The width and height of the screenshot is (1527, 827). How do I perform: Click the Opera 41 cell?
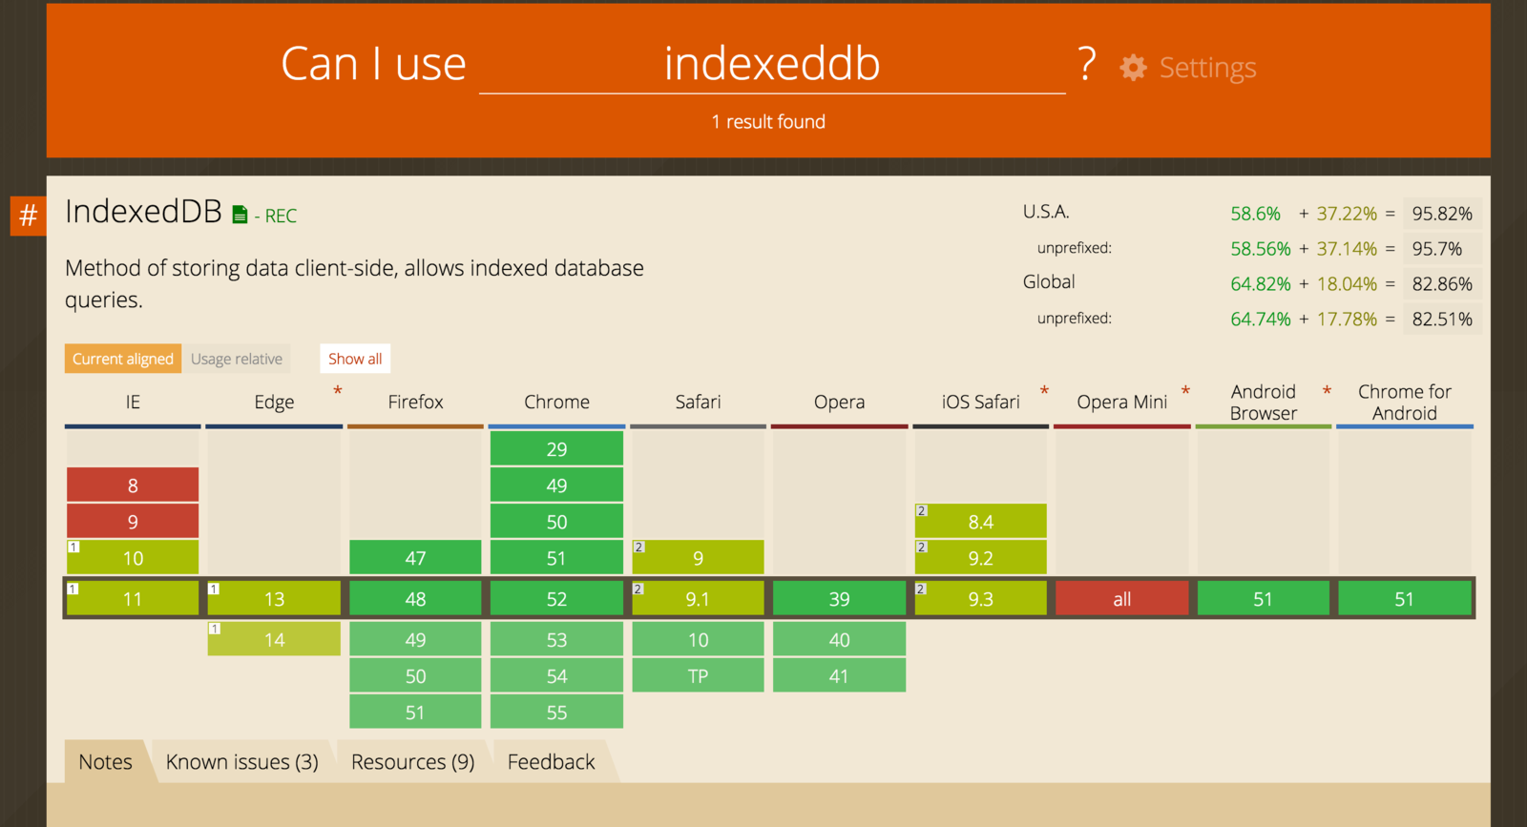[839, 676]
